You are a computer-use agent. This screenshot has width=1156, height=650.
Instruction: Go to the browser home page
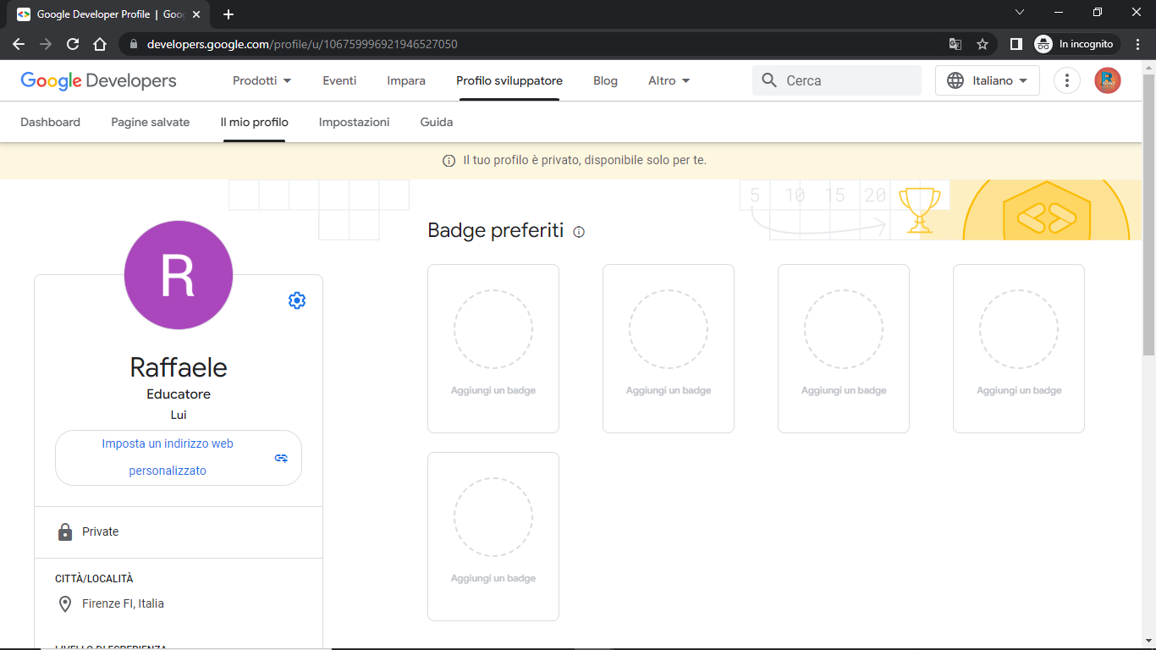pos(100,44)
